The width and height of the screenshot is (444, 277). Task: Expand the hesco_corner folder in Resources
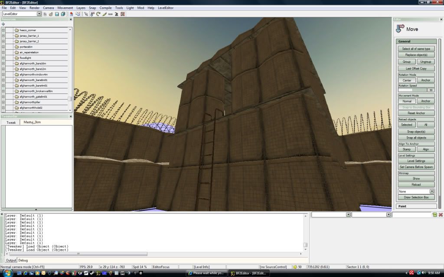click(3, 30)
